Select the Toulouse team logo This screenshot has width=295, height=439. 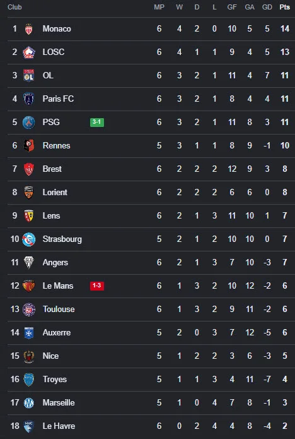pos(29,310)
